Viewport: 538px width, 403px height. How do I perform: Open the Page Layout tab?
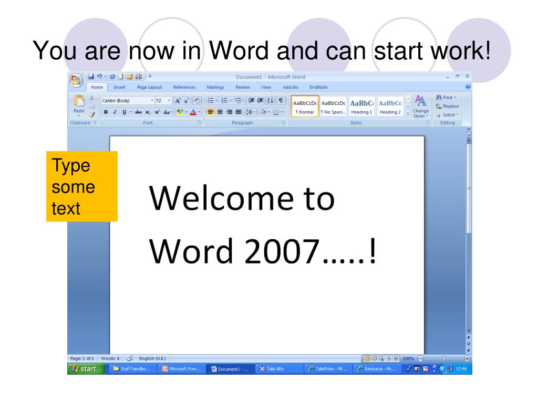[x=149, y=88]
